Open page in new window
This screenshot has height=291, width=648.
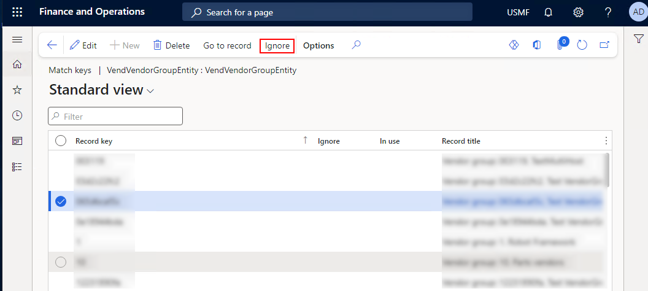point(604,45)
